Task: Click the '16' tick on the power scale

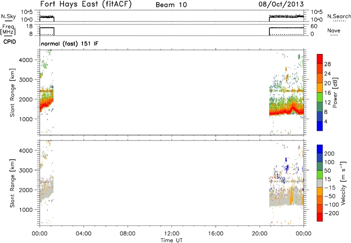Action: (x=327, y=93)
